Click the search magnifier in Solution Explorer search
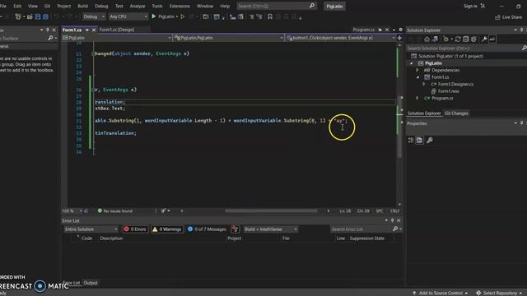This screenshot has width=527, height=296. pos(524,49)
